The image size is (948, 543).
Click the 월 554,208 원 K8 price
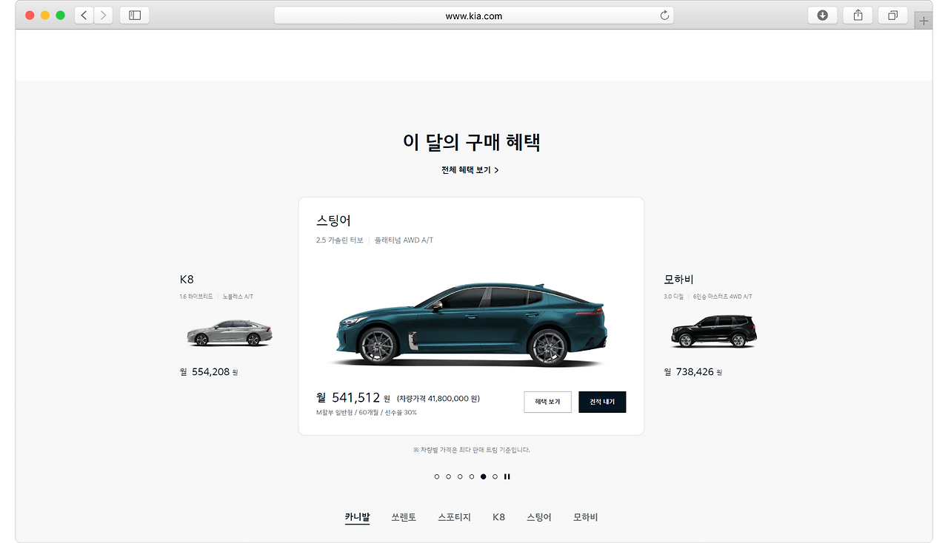coord(209,372)
